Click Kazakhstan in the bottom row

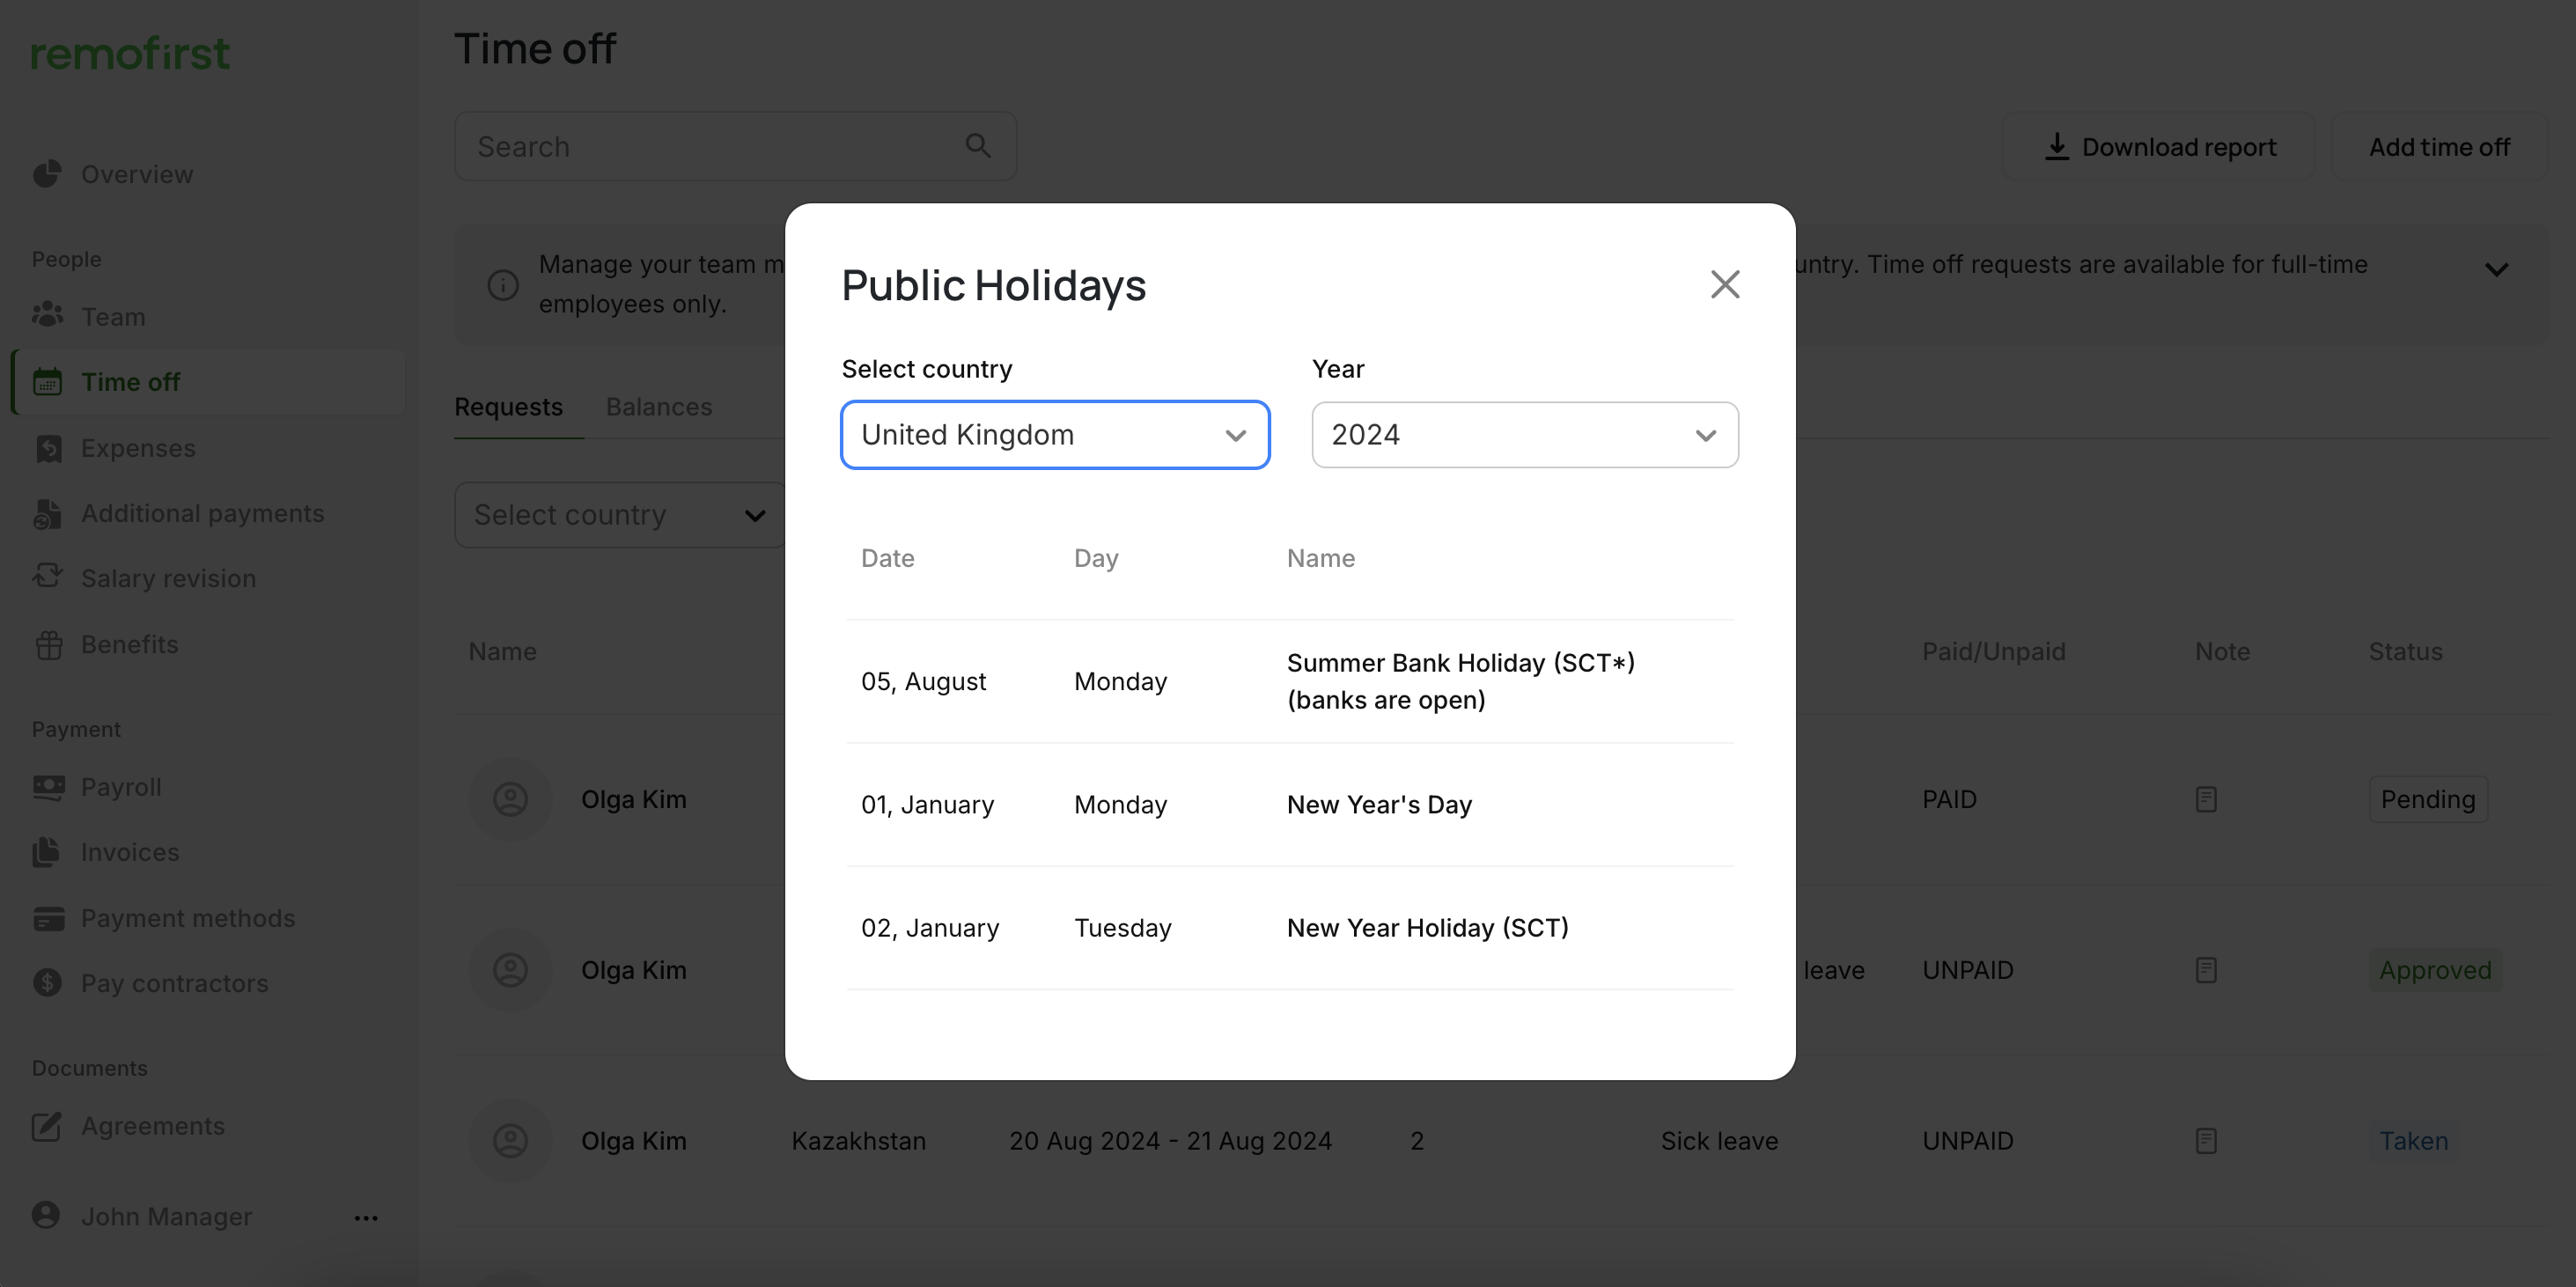(858, 1141)
